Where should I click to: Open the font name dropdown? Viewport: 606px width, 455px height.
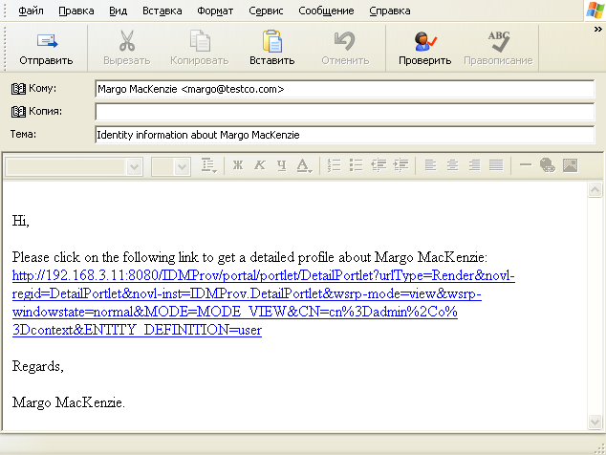point(135,167)
